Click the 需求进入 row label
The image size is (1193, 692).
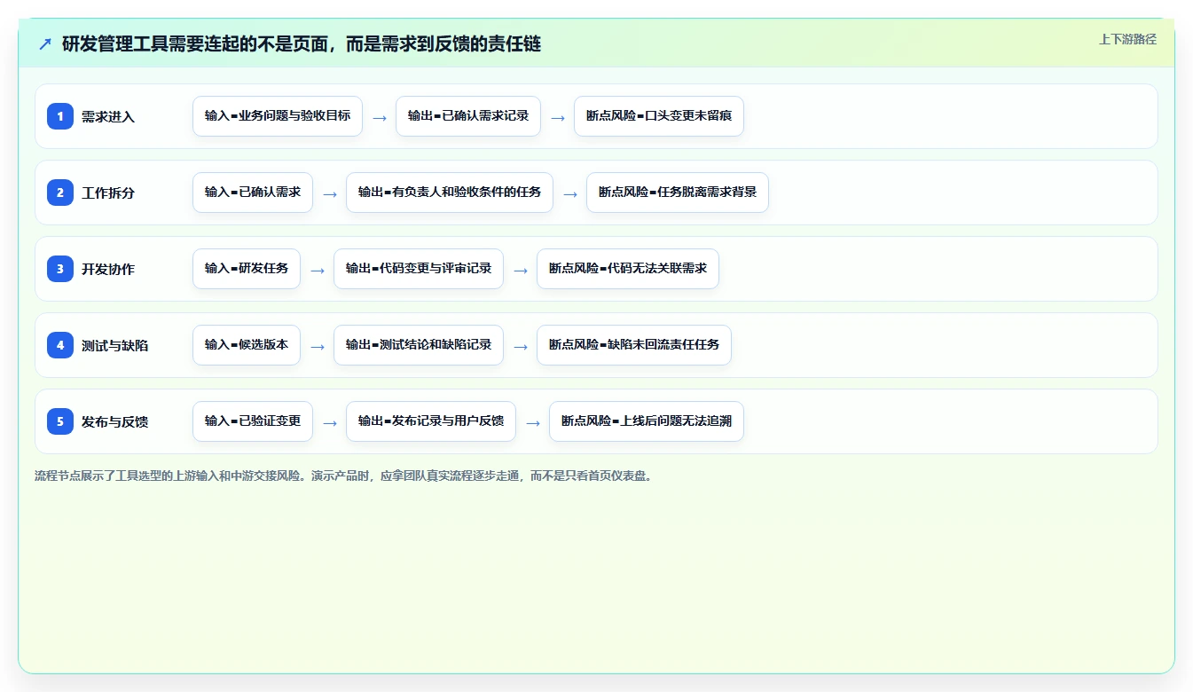click(x=108, y=116)
